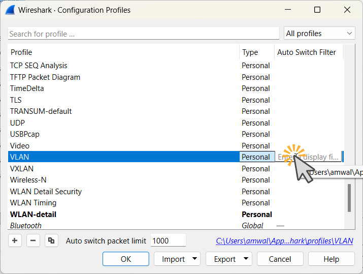Click the VLAN auto switch filter field
The height and width of the screenshot is (274, 363).
pos(308,157)
